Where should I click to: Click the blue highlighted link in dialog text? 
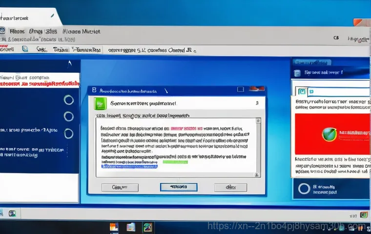pyautogui.click(x=129, y=166)
